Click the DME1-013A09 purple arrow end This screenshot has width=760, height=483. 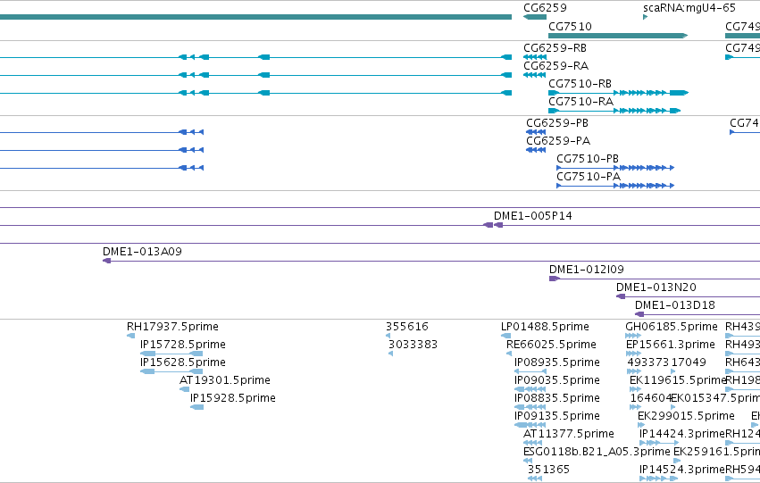(106, 261)
